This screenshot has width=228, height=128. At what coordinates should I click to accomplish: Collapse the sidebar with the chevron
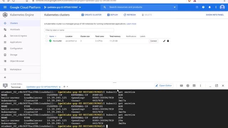coord(5,78)
